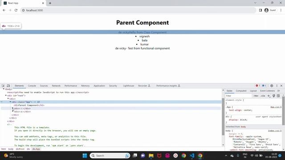Select html in the breadcrumb bar
Screen dimensions: 285x160
(x=4, y=149)
